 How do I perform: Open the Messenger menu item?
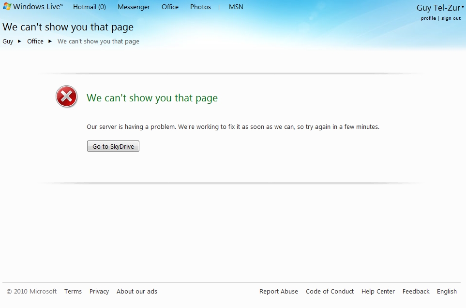pyautogui.click(x=134, y=7)
